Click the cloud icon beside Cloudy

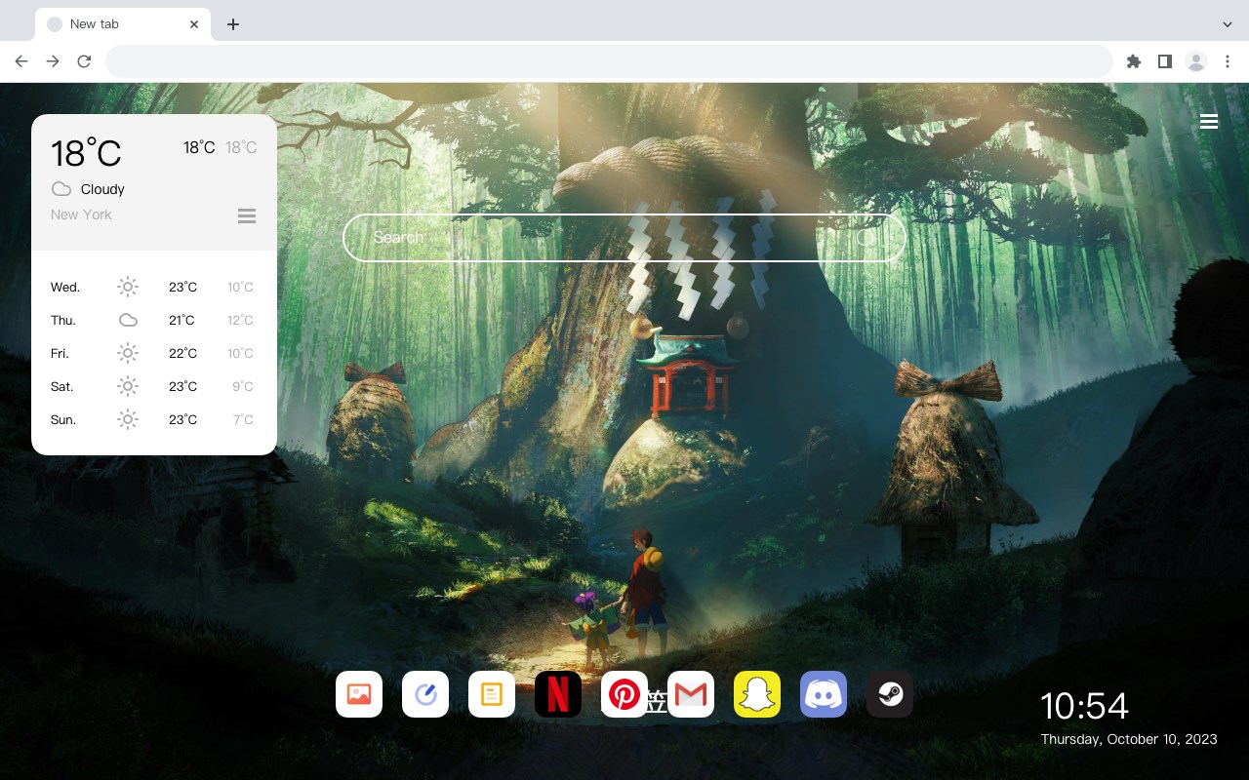click(61, 189)
